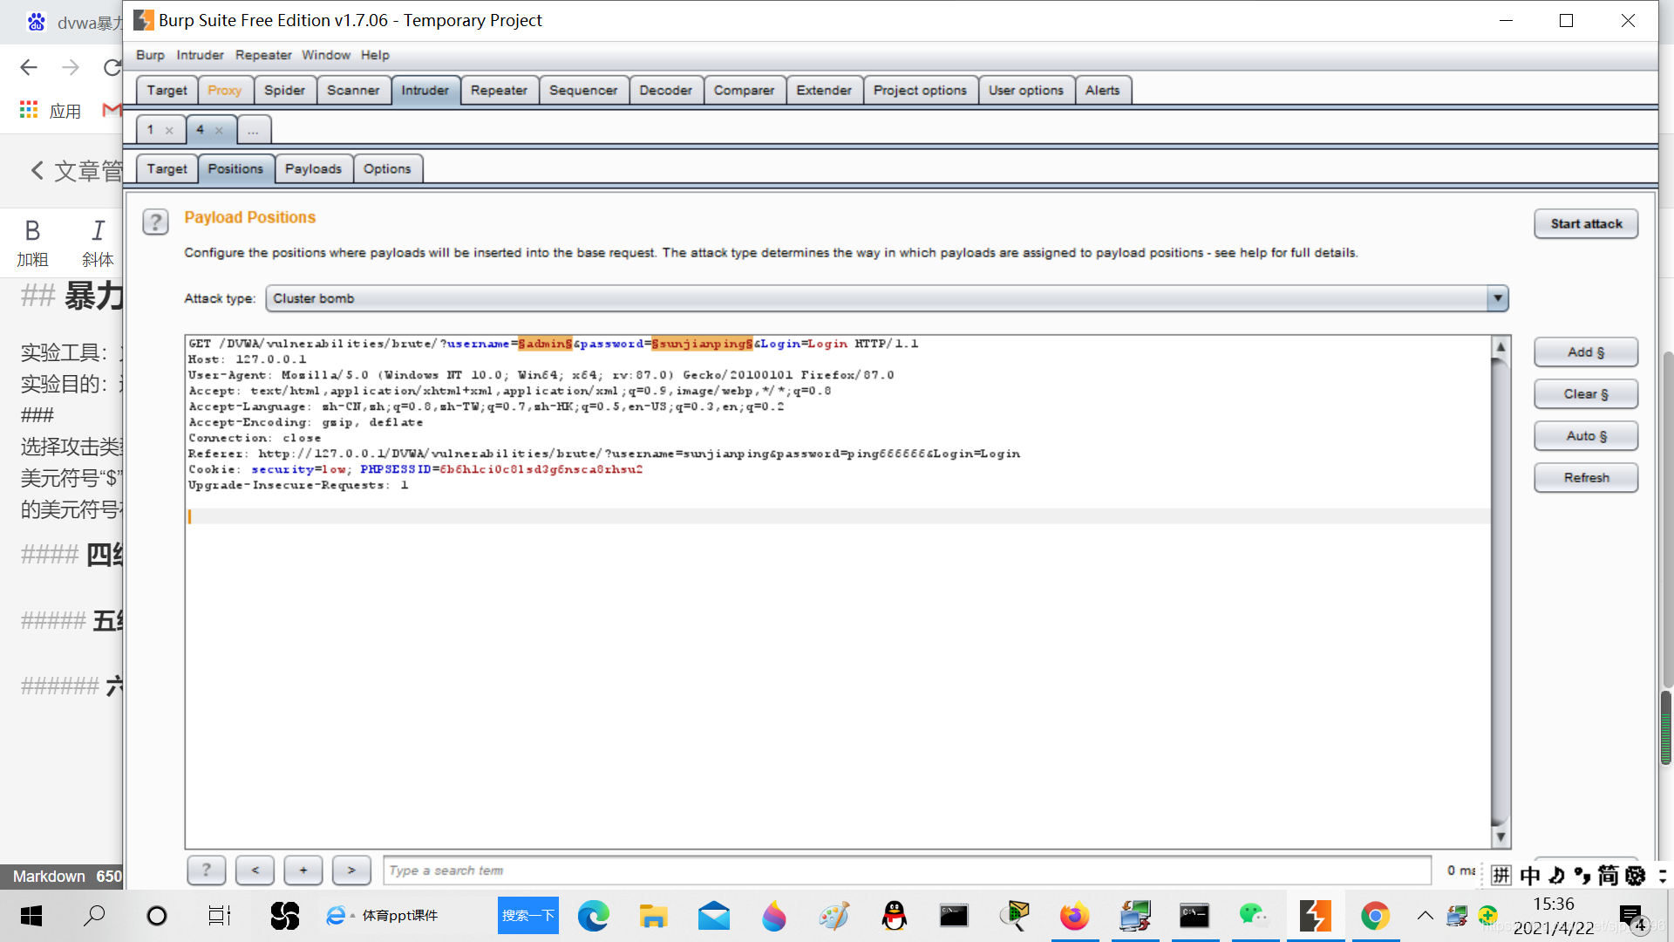
Task: Open File Explorer from the taskbar
Action: (x=653, y=916)
